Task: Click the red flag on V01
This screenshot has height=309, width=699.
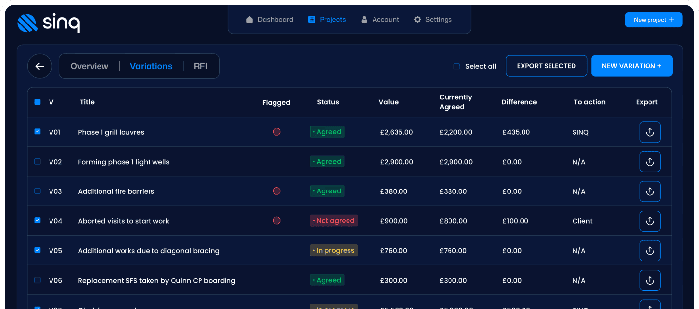Action: (276, 132)
